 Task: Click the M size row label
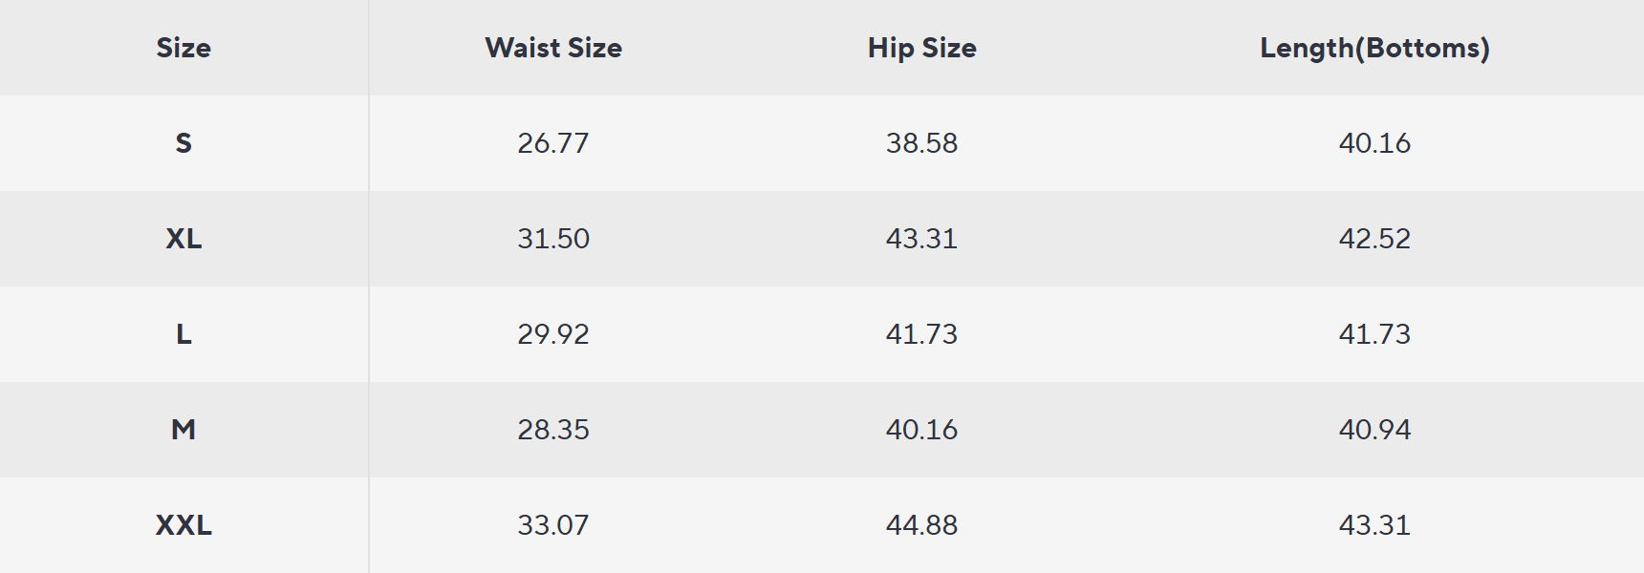pyautogui.click(x=184, y=430)
